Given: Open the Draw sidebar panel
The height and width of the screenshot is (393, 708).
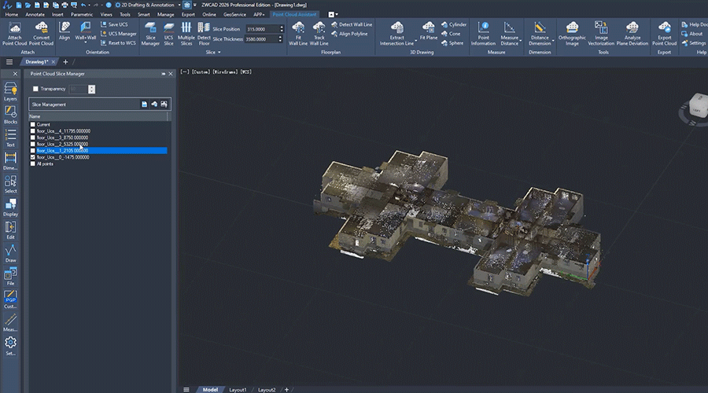Looking at the screenshot, I should point(10,253).
